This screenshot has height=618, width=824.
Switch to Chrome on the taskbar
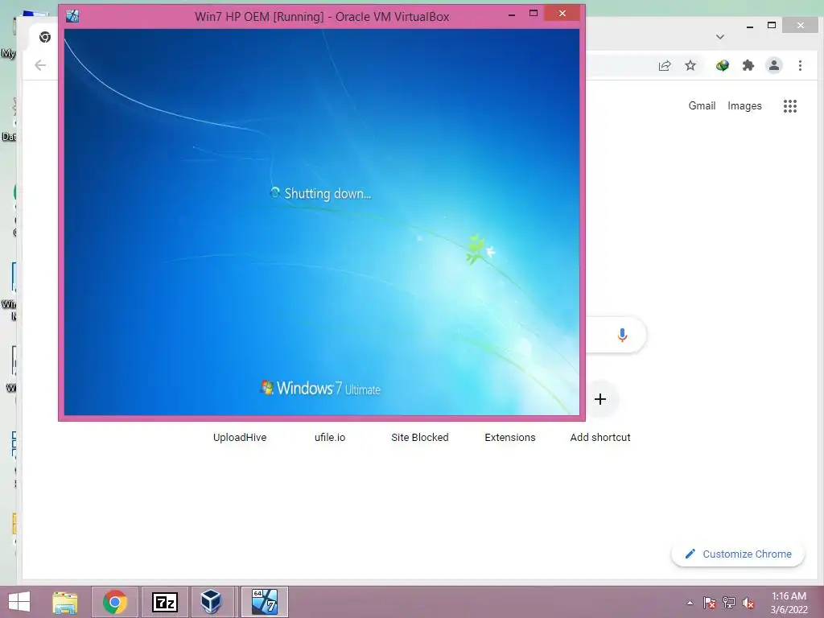point(115,602)
